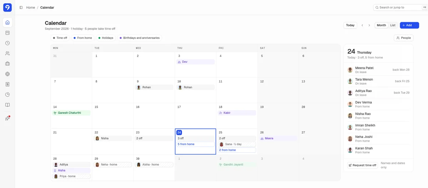Click the Gandhi Jayanti holiday icon
Image resolution: width=428 pixels, height=188 pixels.
click(221, 165)
